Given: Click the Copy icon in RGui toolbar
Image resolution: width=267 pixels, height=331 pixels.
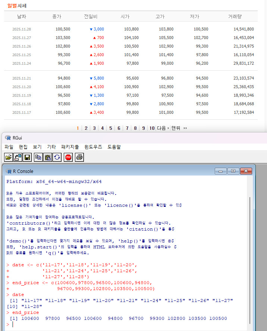Looking at the screenshot, I should pyautogui.click(x=38, y=157).
